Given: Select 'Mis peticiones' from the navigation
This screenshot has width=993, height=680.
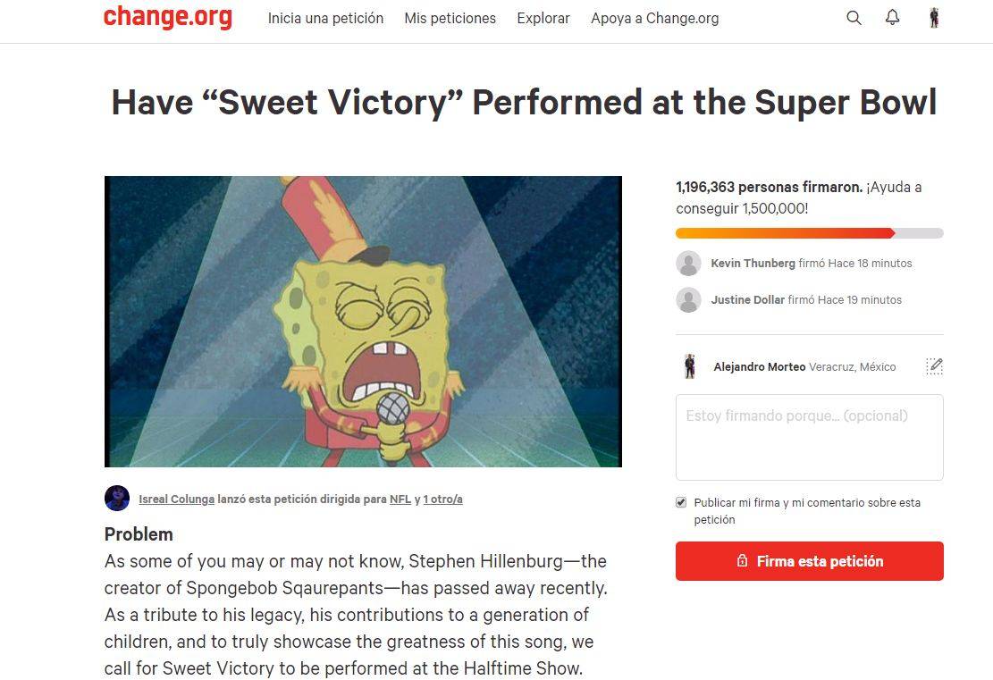Looking at the screenshot, I should coord(450,18).
